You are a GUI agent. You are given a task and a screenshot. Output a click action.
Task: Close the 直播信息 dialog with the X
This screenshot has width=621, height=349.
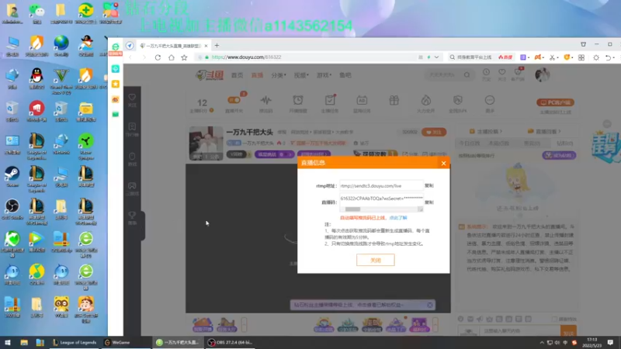click(443, 163)
